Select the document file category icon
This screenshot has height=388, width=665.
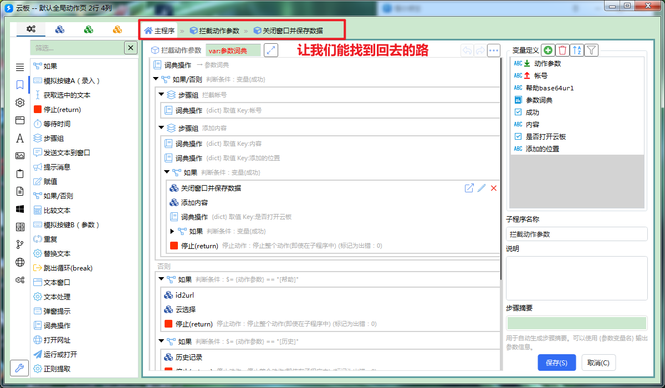coord(20,191)
